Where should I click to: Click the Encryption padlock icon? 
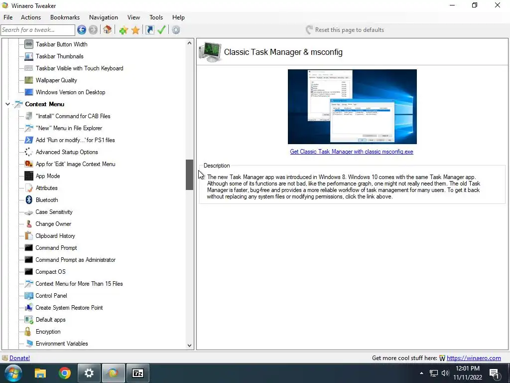(x=28, y=332)
